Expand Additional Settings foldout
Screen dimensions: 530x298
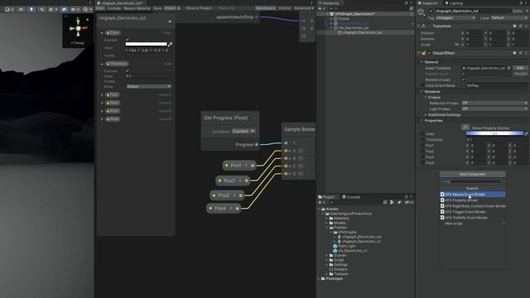(426, 115)
